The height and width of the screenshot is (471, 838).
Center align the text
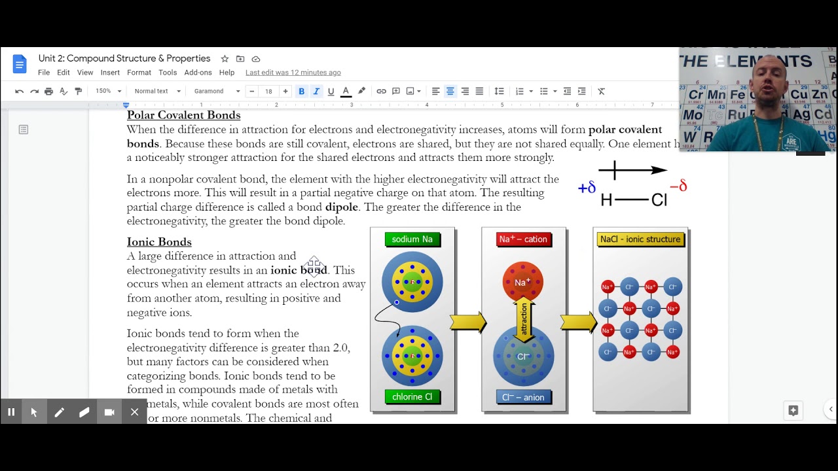[x=450, y=91]
